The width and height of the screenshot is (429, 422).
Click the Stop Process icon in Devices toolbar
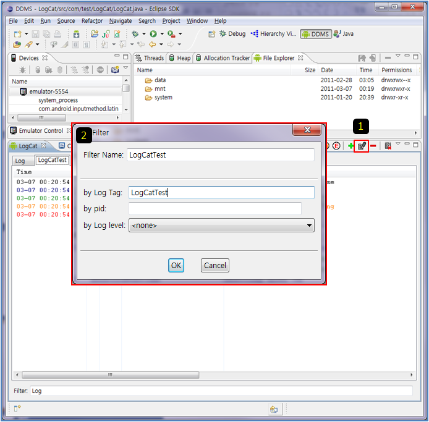100,70
